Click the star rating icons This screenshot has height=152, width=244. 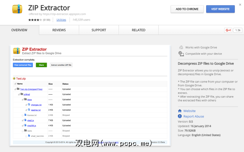click(x=35, y=20)
